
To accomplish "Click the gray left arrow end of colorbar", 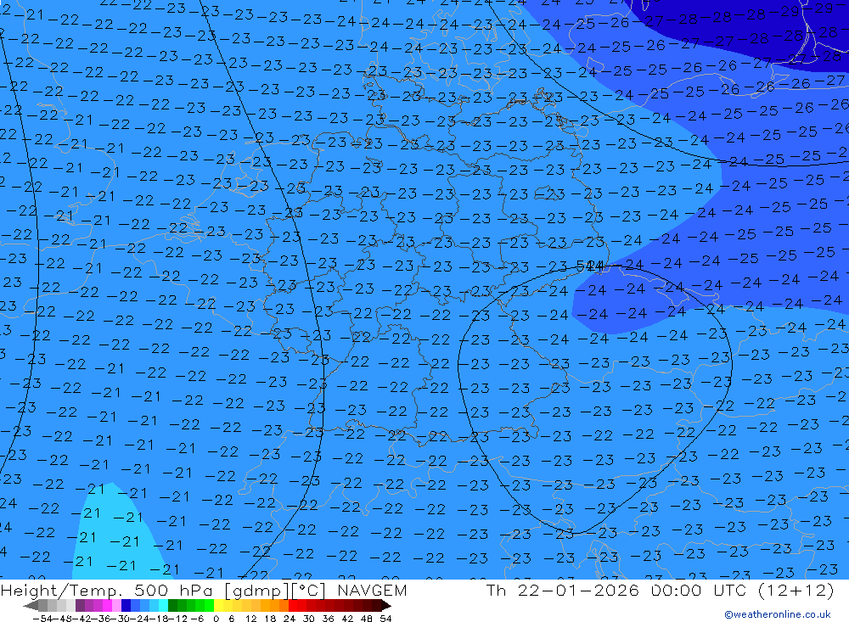I will 31,605.
